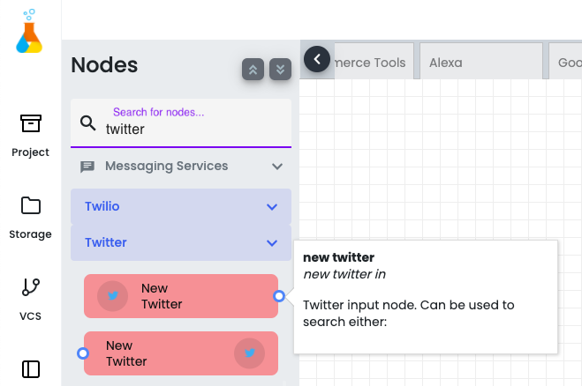Viewport: 582px width, 386px height.
Task: Expand the Twilio group chevron
Action: 272,207
